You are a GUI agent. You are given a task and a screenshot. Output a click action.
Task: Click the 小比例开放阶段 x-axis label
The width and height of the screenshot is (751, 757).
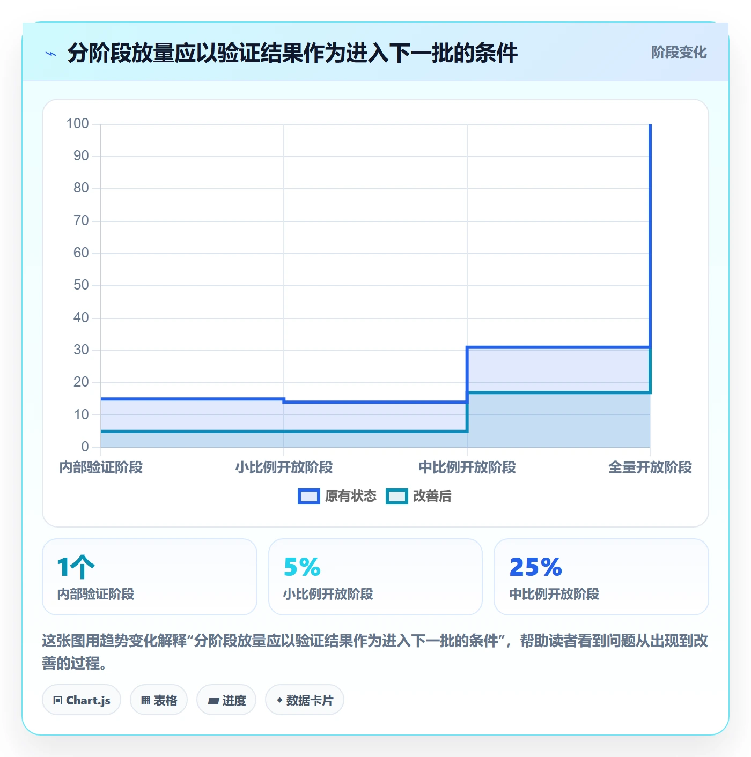(x=284, y=467)
